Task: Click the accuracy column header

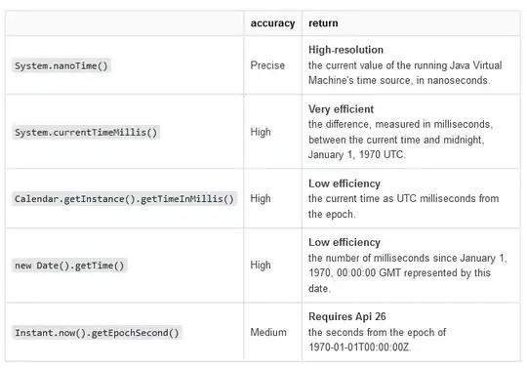Action: point(272,23)
